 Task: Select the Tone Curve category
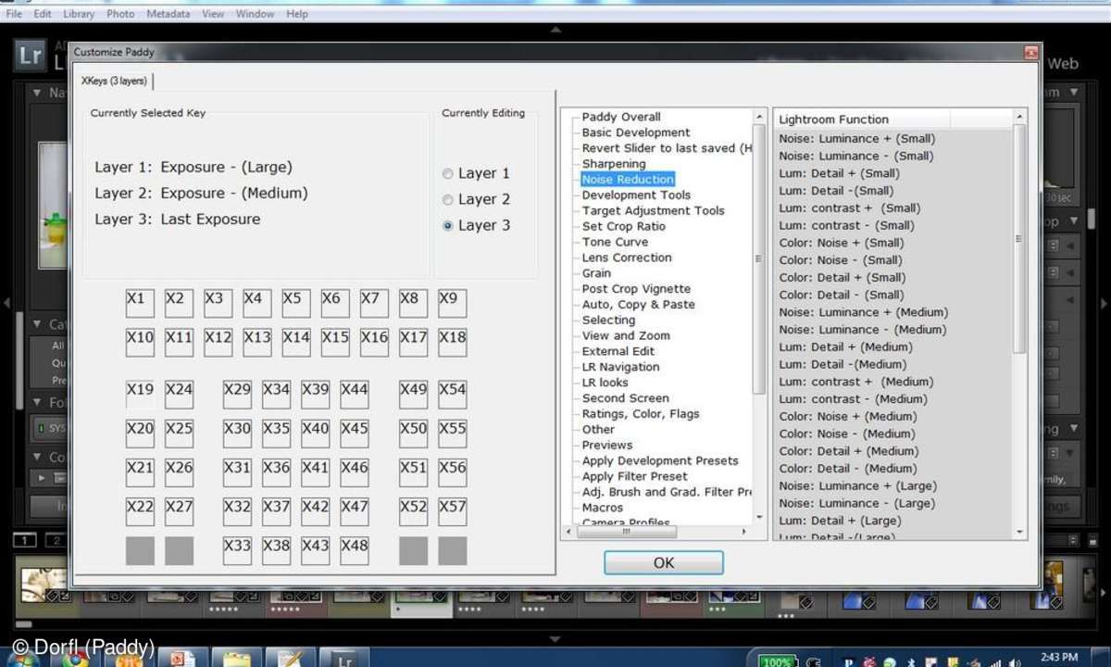click(x=615, y=242)
